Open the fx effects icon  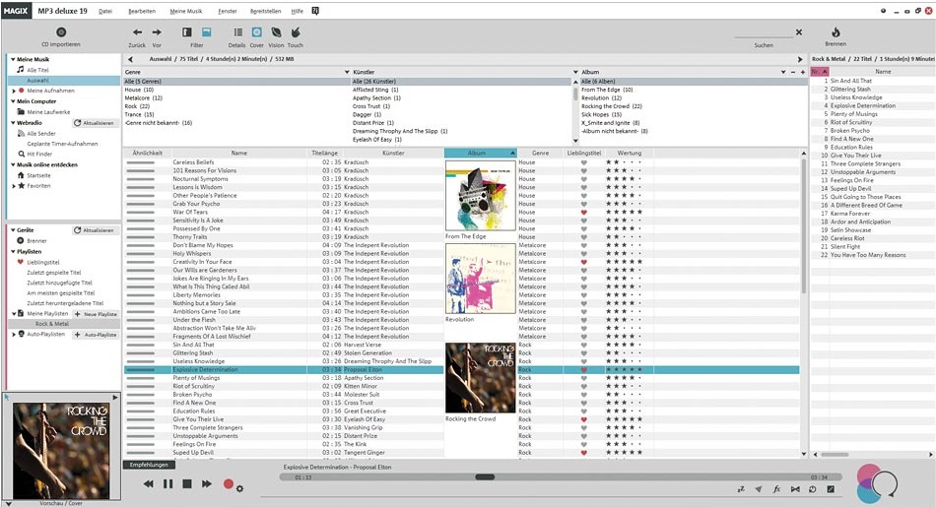coord(776,489)
